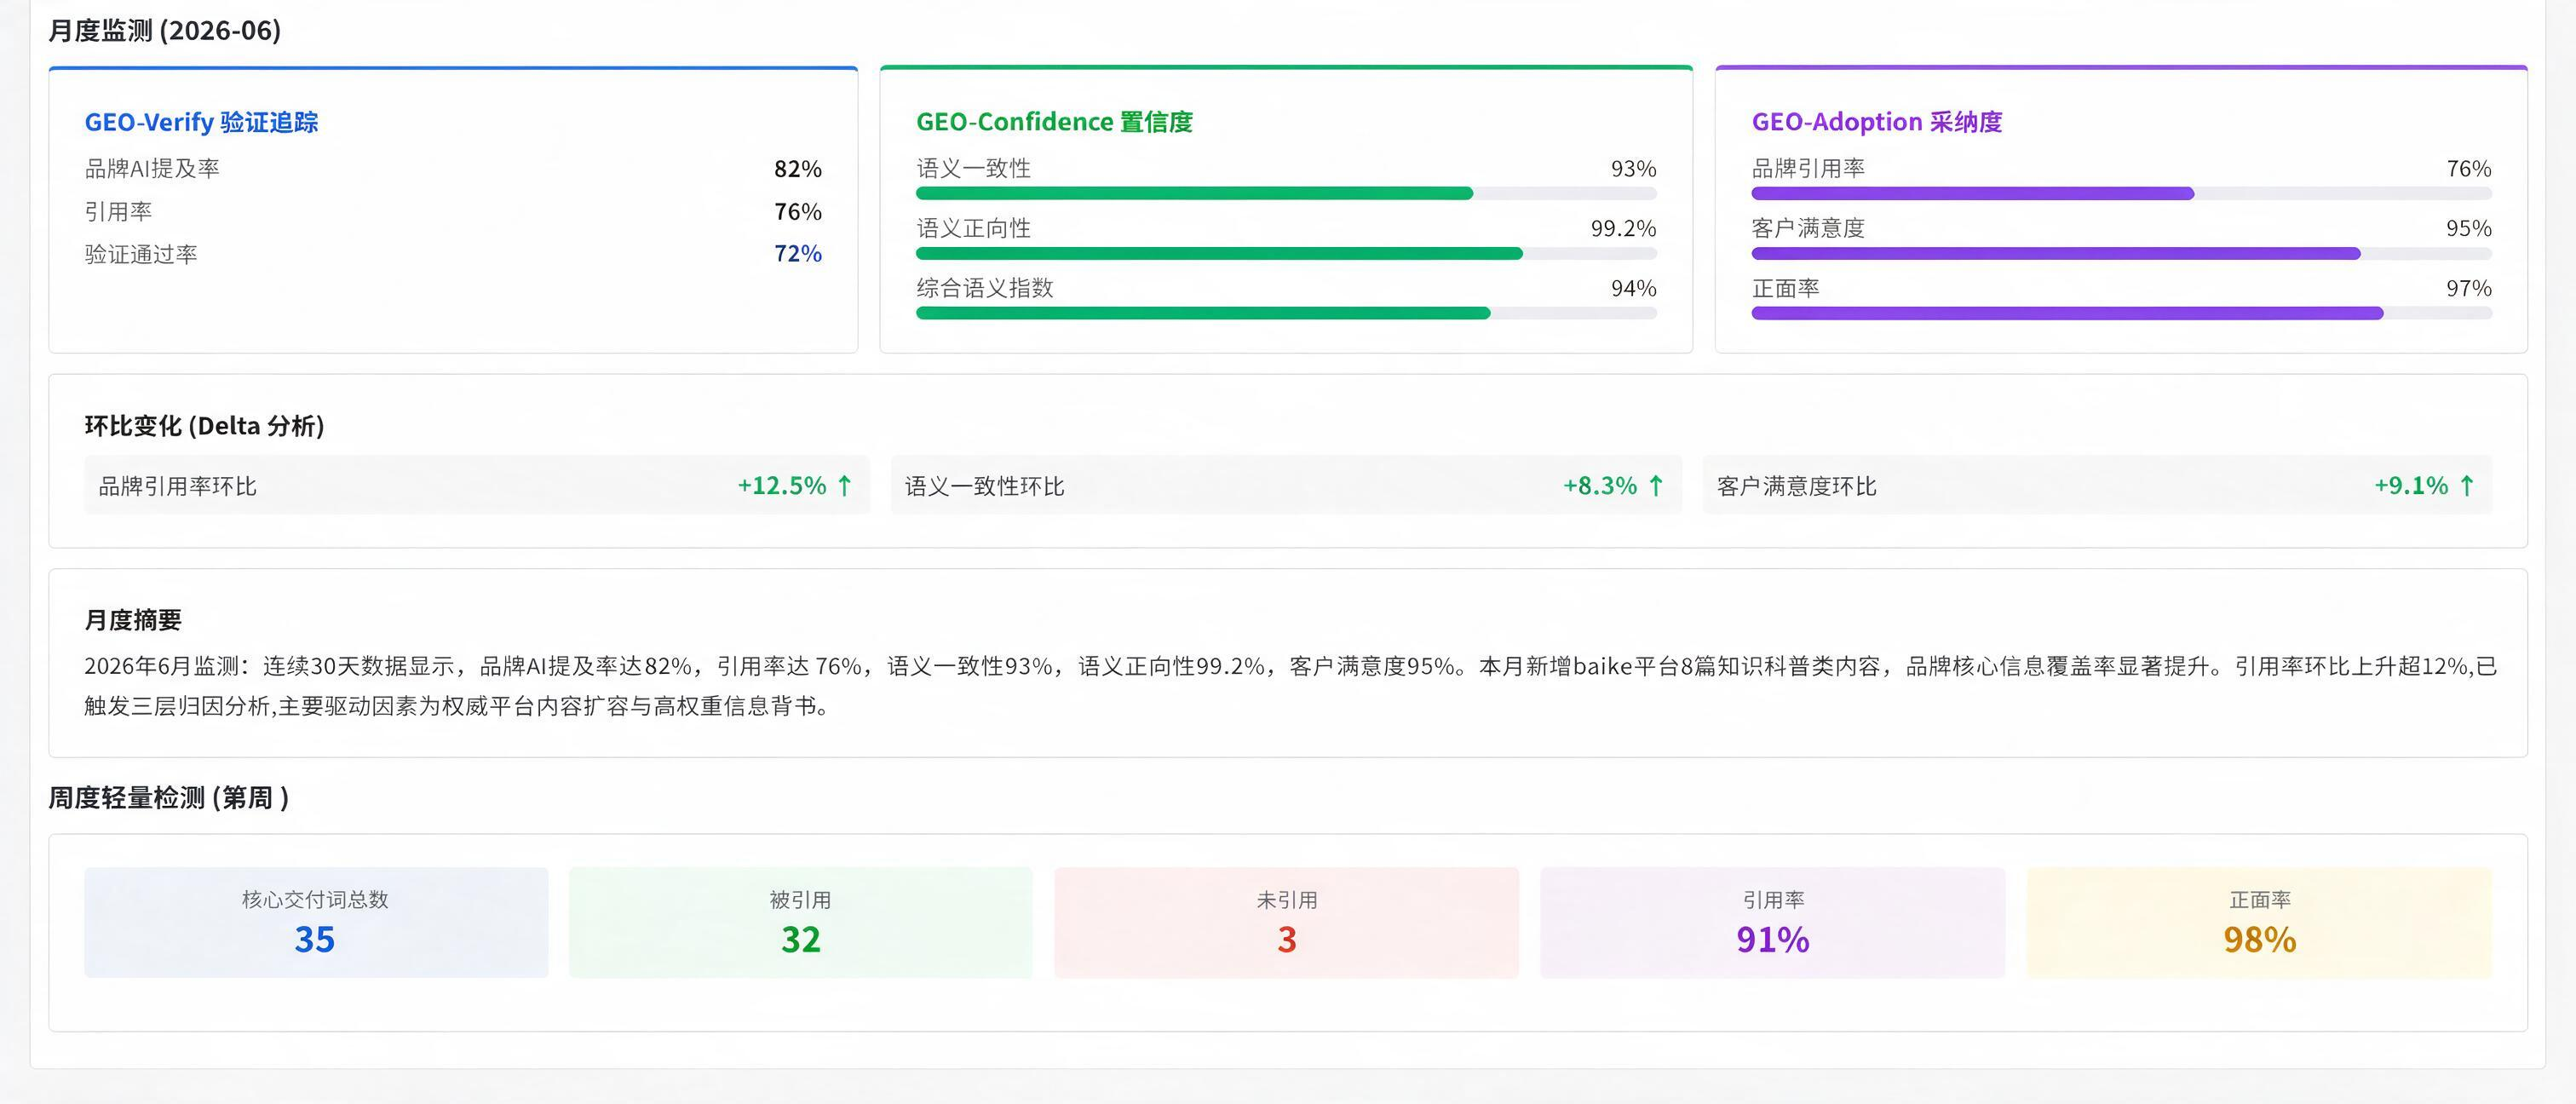The height and width of the screenshot is (1104, 2576).
Task: Click the +9.1% delta value
Action: 2411,486
